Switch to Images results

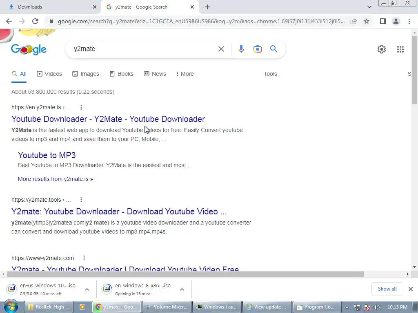pos(86,74)
